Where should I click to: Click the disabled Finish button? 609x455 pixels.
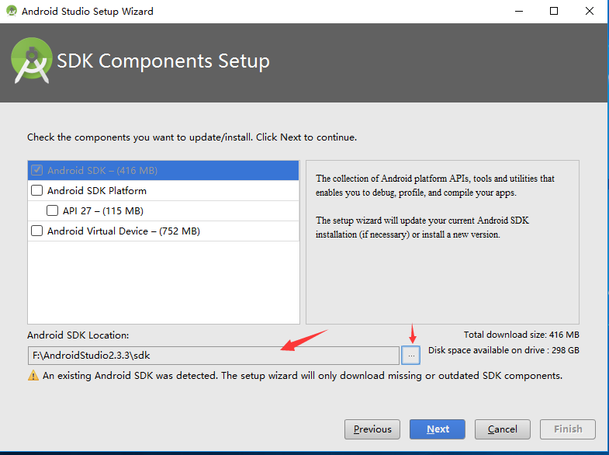[568, 429]
